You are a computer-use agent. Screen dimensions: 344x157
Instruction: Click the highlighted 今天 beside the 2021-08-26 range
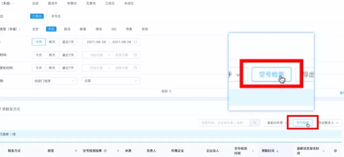coord(39,42)
